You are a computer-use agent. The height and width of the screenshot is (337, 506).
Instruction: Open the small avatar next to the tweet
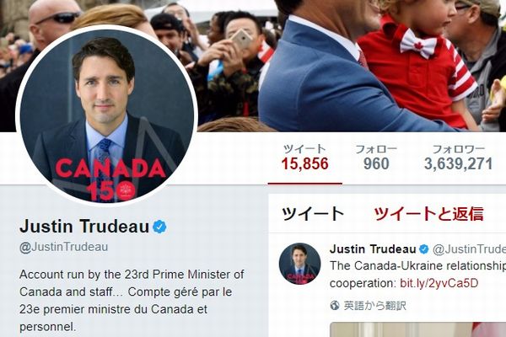point(299,264)
